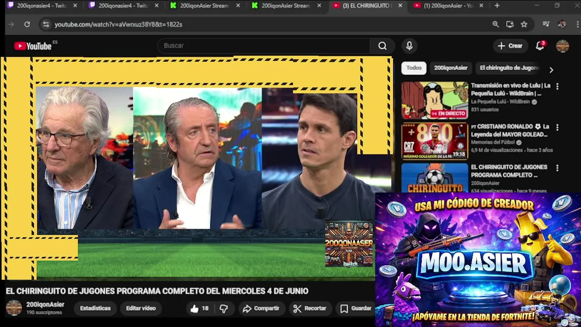The image size is (581, 327).
Task: Click 'Memorias del Fútbol' channel name
Action: tap(493, 142)
